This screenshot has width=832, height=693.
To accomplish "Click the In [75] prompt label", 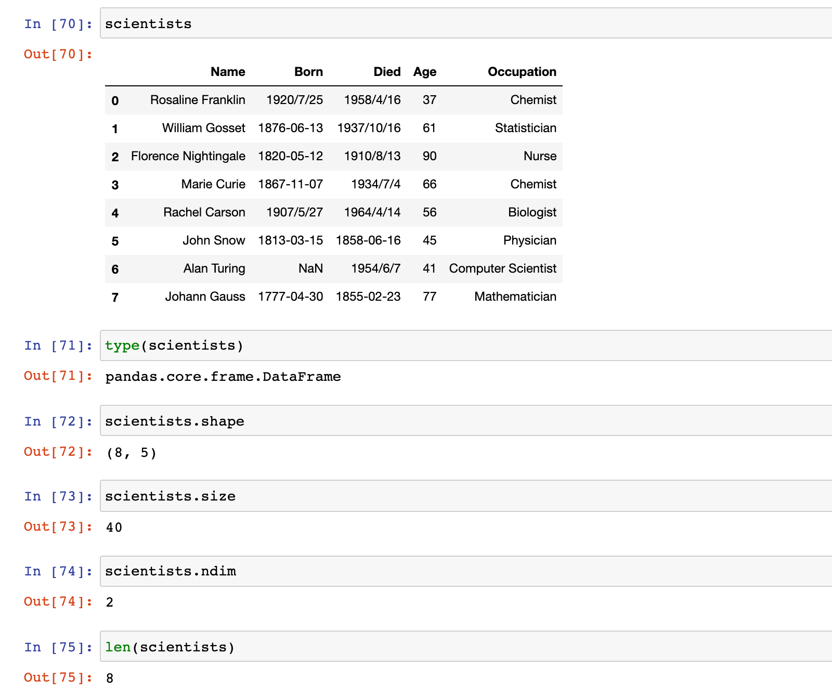I will (58, 647).
